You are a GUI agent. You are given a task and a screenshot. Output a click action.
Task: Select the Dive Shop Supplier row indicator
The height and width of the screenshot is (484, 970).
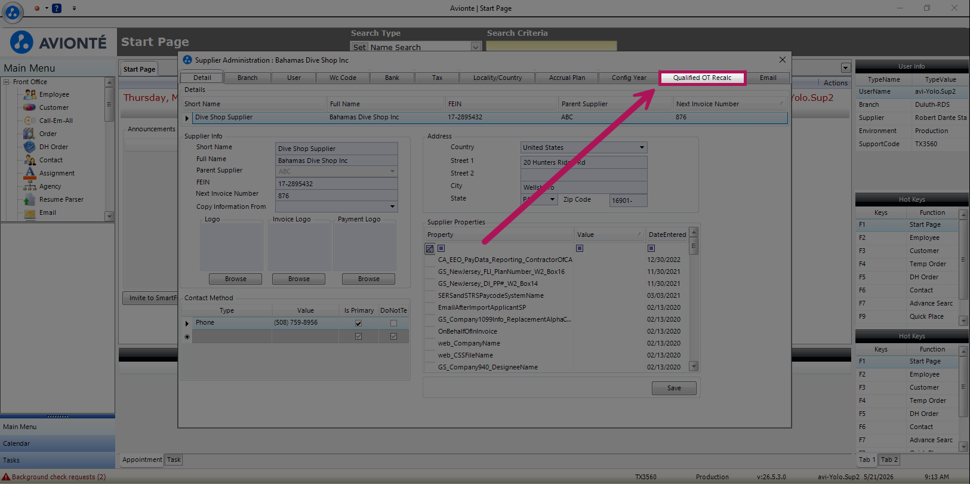[x=187, y=118]
